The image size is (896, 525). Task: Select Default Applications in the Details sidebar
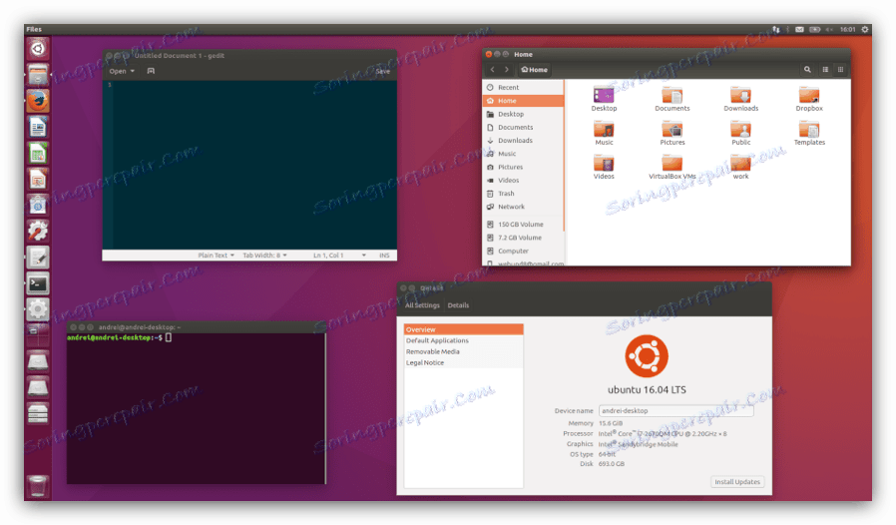pos(463,340)
